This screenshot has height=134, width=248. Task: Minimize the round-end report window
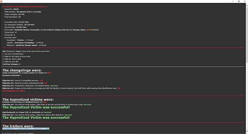point(233,1)
